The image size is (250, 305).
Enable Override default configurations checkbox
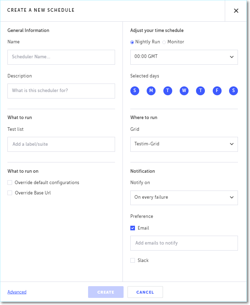click(x=10, y=182)
